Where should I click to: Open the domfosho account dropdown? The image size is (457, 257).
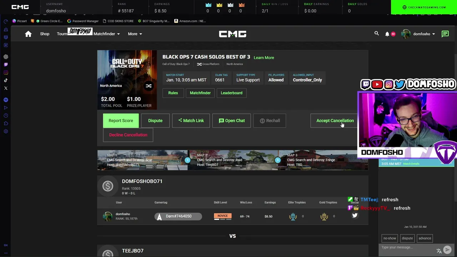coord(418,34)
